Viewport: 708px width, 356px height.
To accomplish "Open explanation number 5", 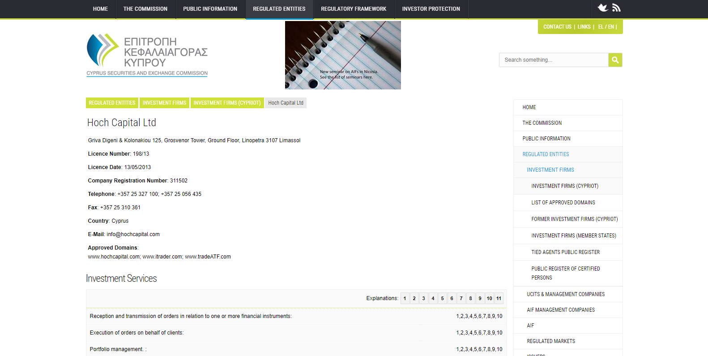I will tap(442, 298).
